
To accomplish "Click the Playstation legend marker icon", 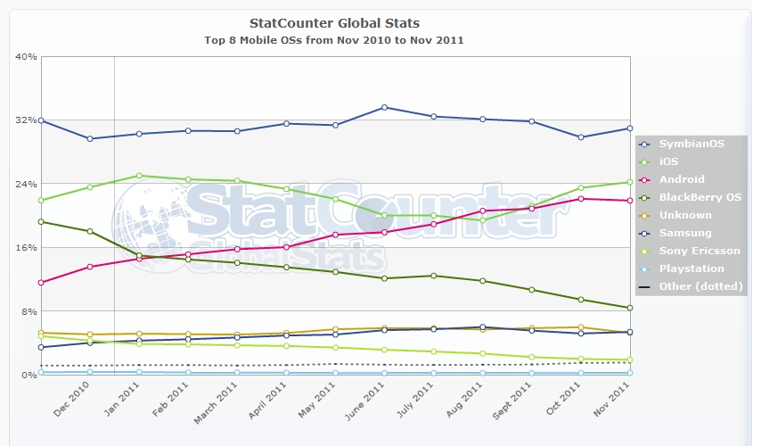I will [x=644, y=269].
